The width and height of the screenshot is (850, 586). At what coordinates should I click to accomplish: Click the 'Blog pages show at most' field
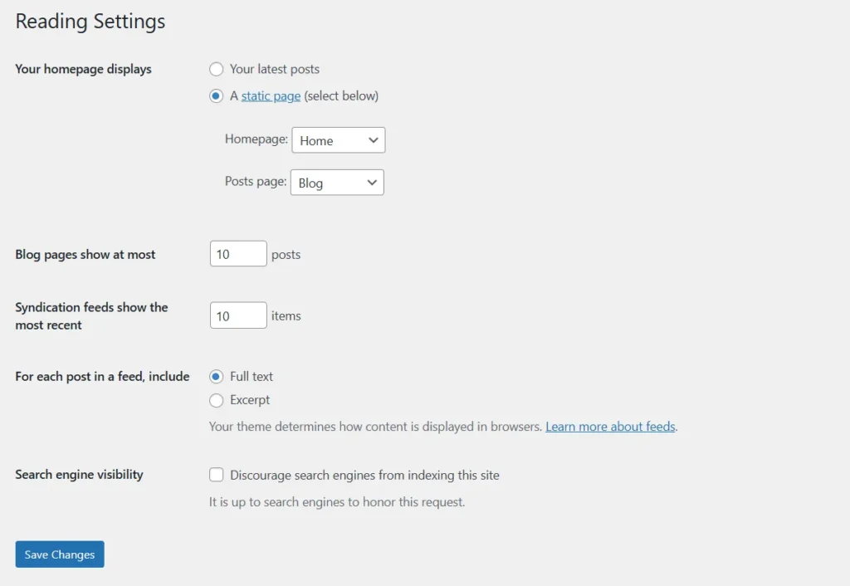(x=237, y=253)
